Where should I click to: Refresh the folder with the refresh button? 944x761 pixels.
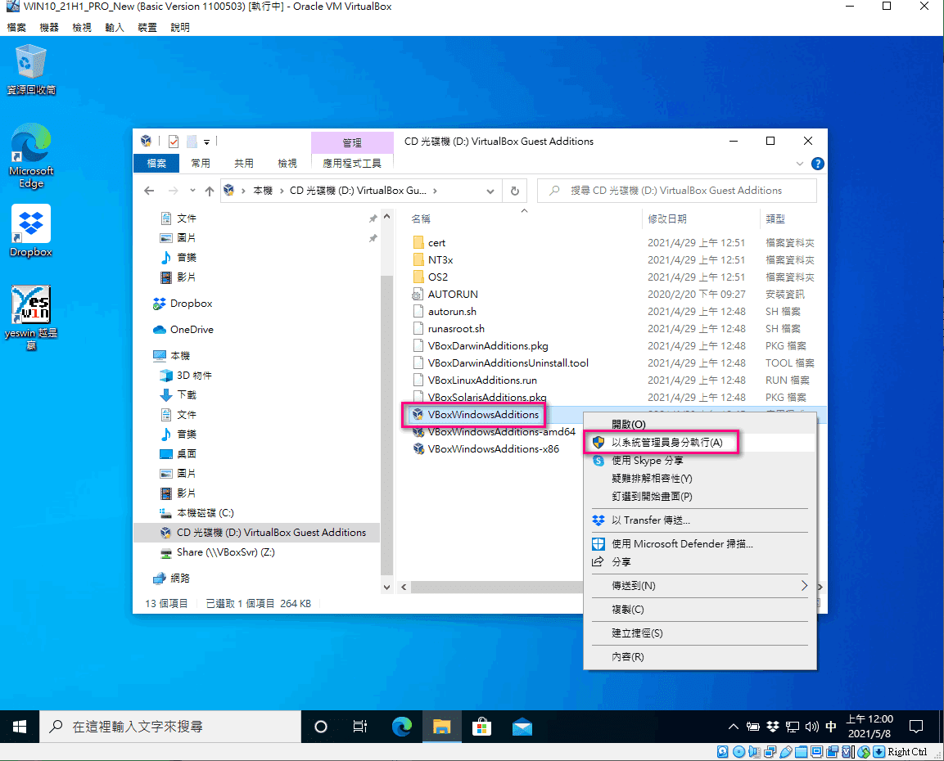tap(514, 190)
